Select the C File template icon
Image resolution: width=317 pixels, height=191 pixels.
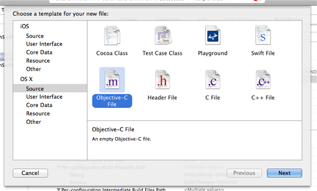[x=213, y=80]
